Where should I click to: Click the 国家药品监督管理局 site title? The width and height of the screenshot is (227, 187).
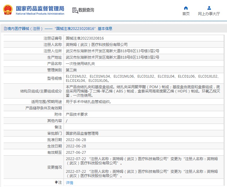tap(40, 8)
